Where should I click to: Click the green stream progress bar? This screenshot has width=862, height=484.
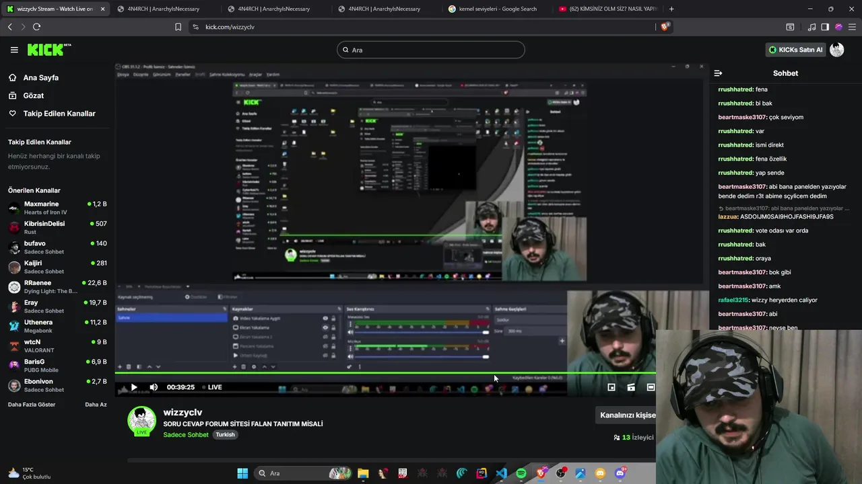coord(385,373)
